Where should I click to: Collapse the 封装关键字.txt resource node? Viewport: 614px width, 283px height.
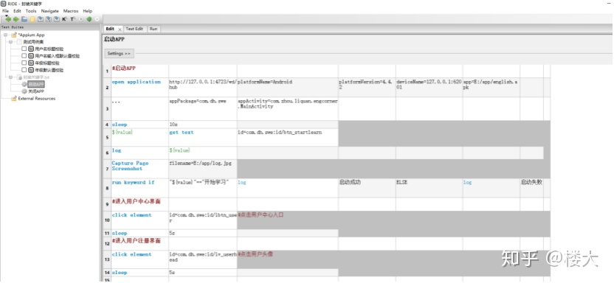click(10, 77)
